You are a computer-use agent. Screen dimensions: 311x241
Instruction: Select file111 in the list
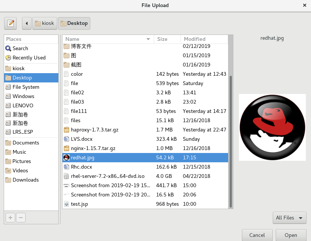coord(145,111)
